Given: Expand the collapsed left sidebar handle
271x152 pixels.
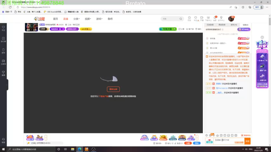Looking at the screenshot, I should click(7, 85).
